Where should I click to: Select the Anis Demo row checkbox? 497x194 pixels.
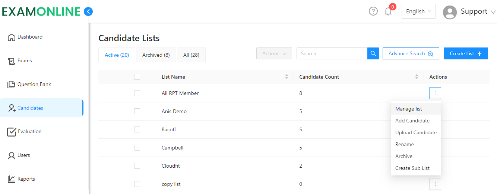click(137, 111)
